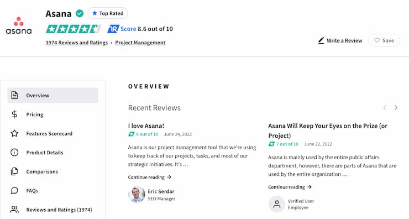This screenshot has height=219, width=409.
Task: Open the 'I love Asana!' review title
Action: 146,126
